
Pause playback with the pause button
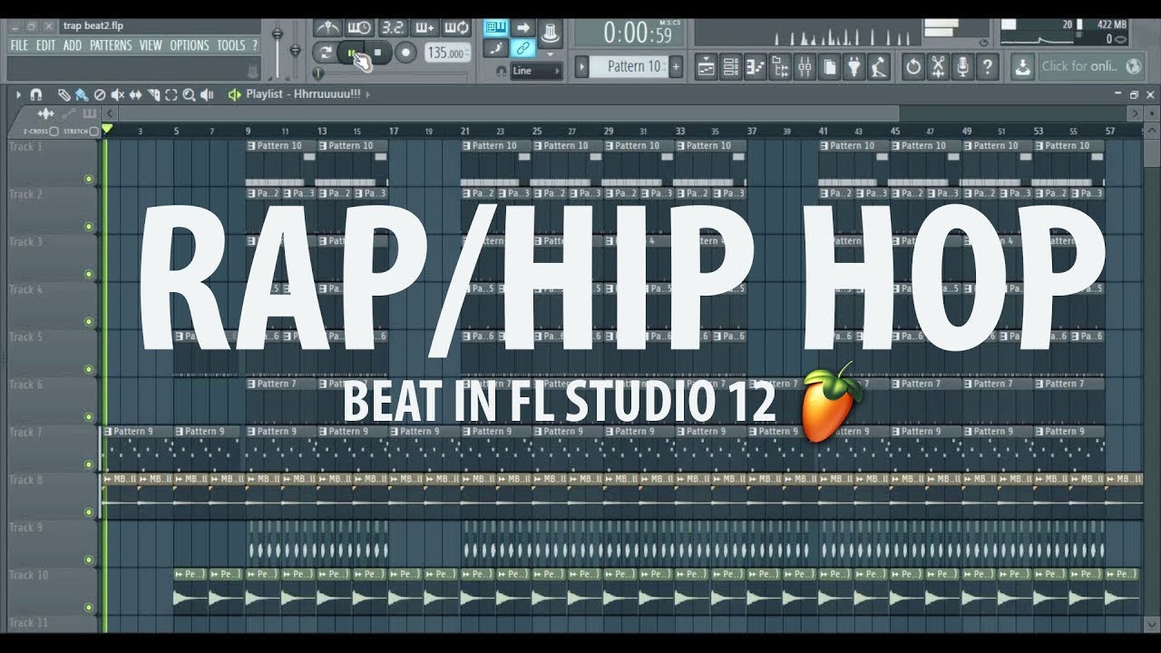(x=351, y=54)
